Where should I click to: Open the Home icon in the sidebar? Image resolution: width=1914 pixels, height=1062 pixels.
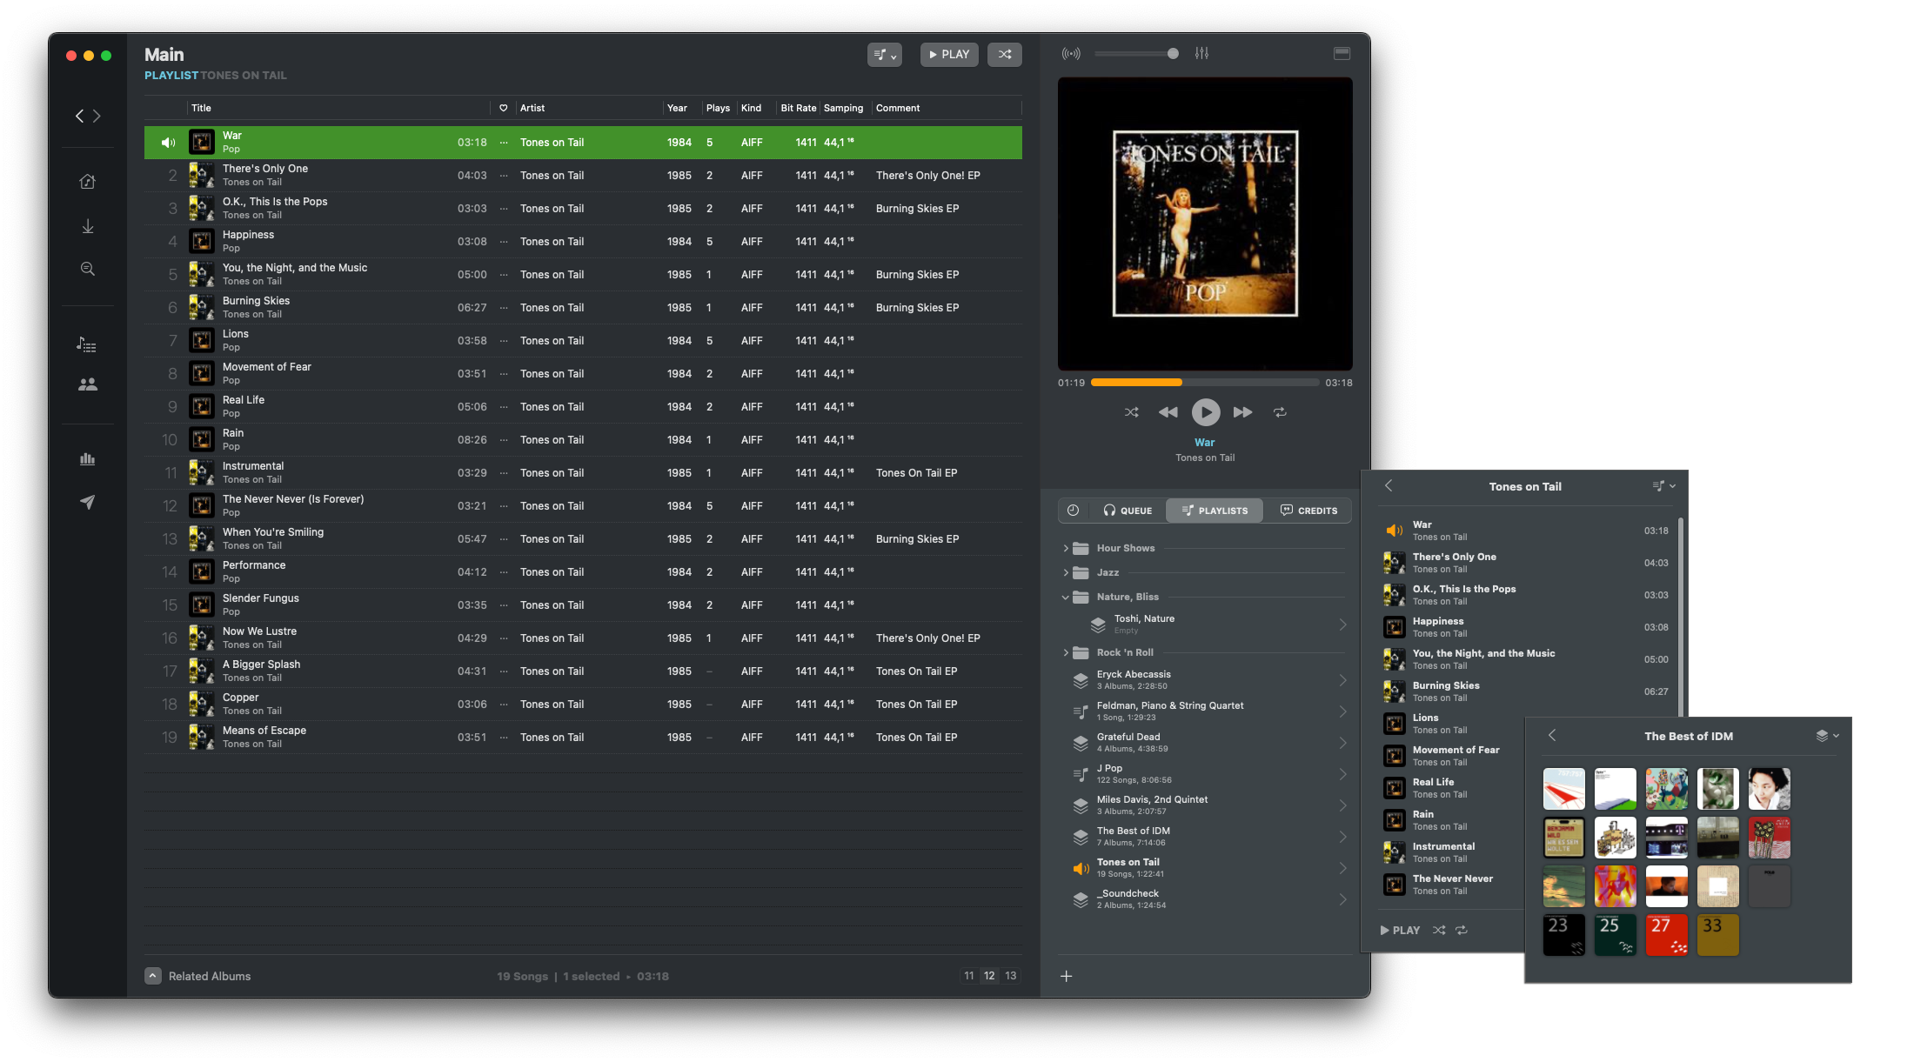point(87,182)
